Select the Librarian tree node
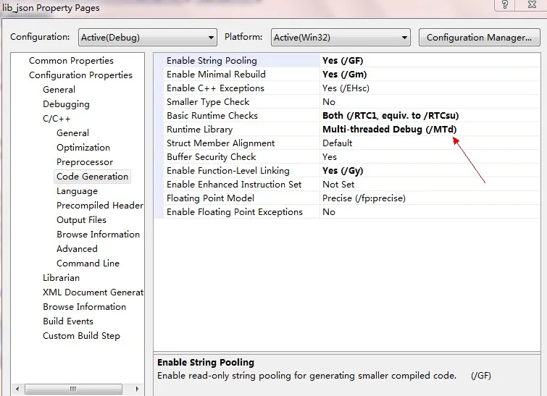 [61, 278]
